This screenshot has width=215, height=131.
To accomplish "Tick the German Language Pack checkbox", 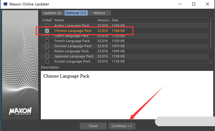I will tap(47, 46).
